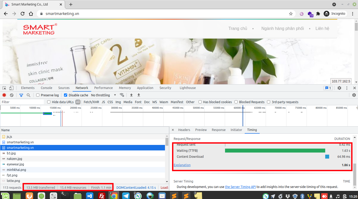Open the issues counter badge
Image resolution: width=358 pixels, height=199 pixels.
pos(328,88)
